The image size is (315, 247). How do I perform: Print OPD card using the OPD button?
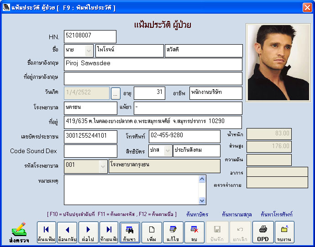(x=263, y=232)
